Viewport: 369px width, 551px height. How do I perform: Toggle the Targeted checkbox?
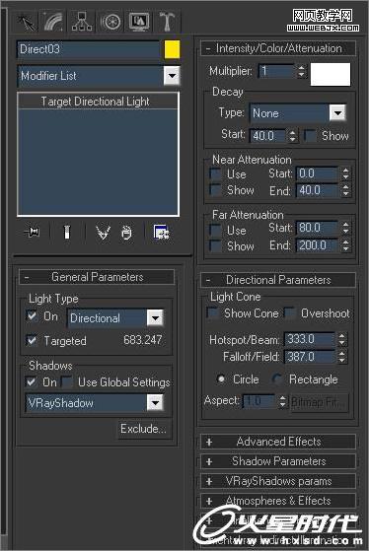[32, 340]
